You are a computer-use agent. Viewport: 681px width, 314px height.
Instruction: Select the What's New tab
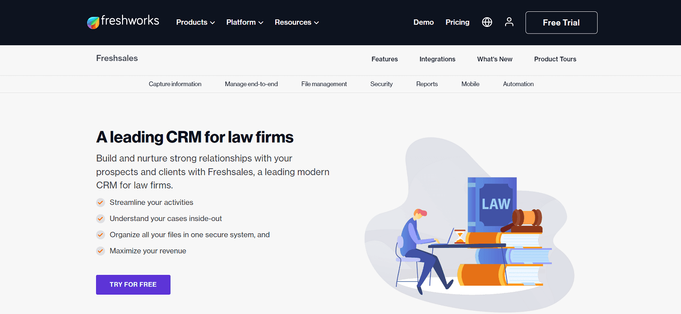tap(495, 59)
